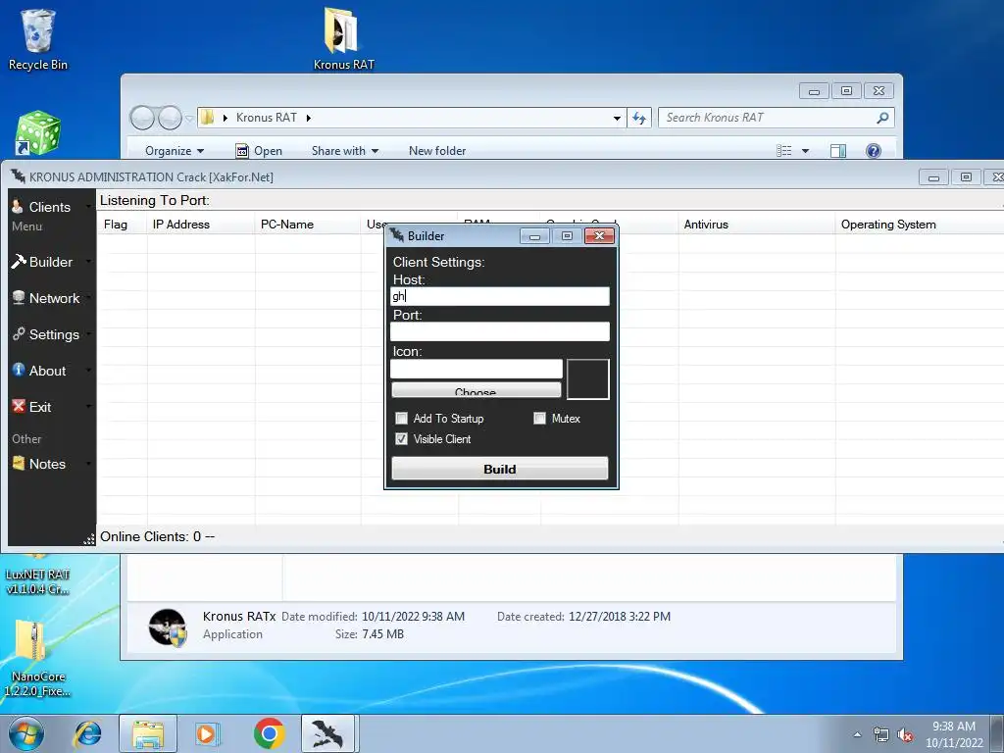The height and width of the screenshot is (753, 1004).
Task: Click the icon preview box in Builder
Action: click(588, 379)
